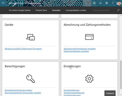Click the scrollbar down arrow
122x96 pixels.
(121, 95)
